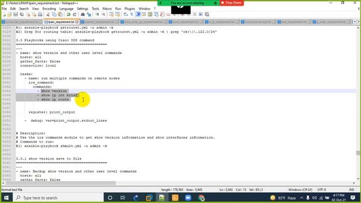Click the volume speaker tray icon
This screenshot has width=361, height=203.
tap(314, 198)
